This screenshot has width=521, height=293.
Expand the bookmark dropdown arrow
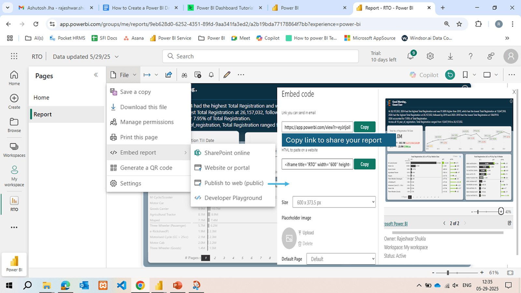pyautogui.click(x=474, y=75)
